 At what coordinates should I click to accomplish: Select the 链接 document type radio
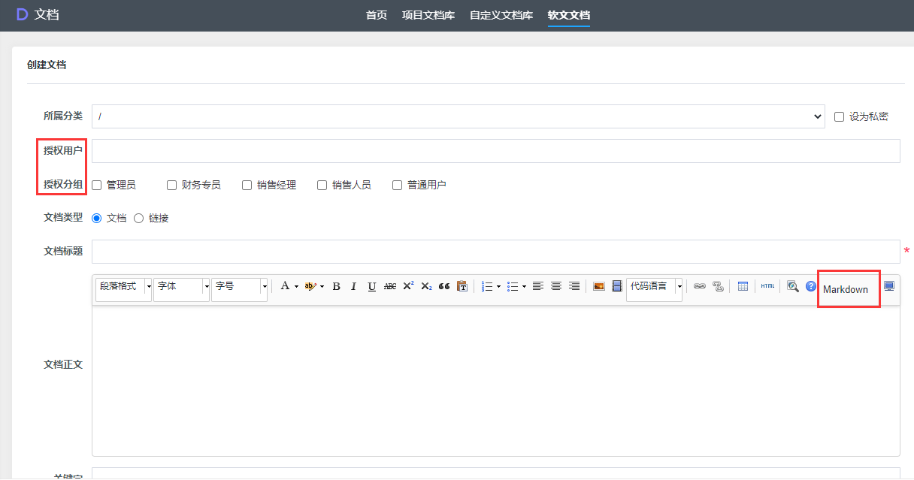pyautogui.click(x=138, y=218)
